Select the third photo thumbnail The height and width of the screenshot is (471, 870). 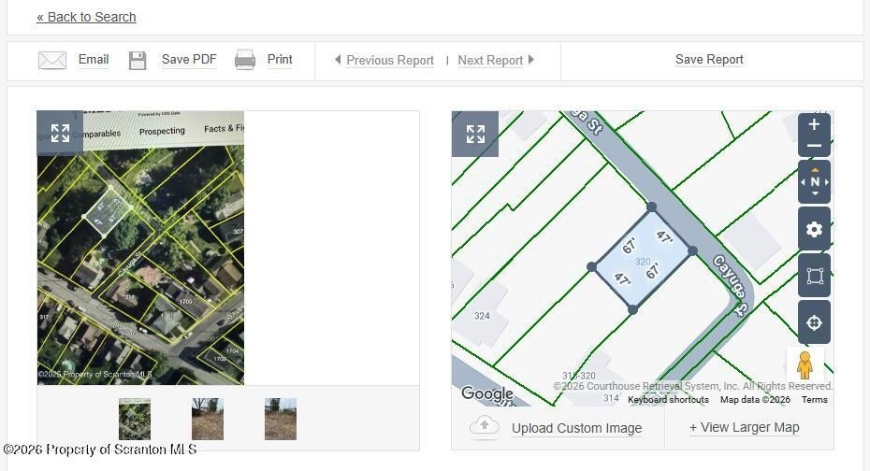pos(281,419)
